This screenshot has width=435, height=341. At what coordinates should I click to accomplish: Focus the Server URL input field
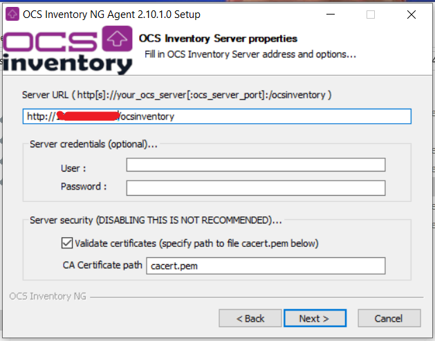(217, 116)
